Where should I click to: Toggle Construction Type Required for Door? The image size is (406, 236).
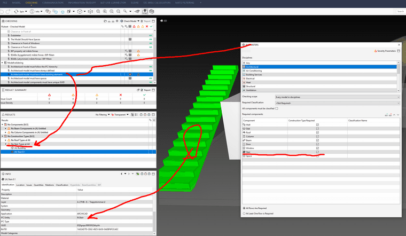point(317,144)
